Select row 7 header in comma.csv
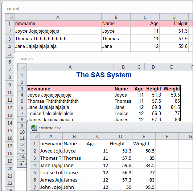Screen dimensions: 193x191 click(x=35, y=187)
